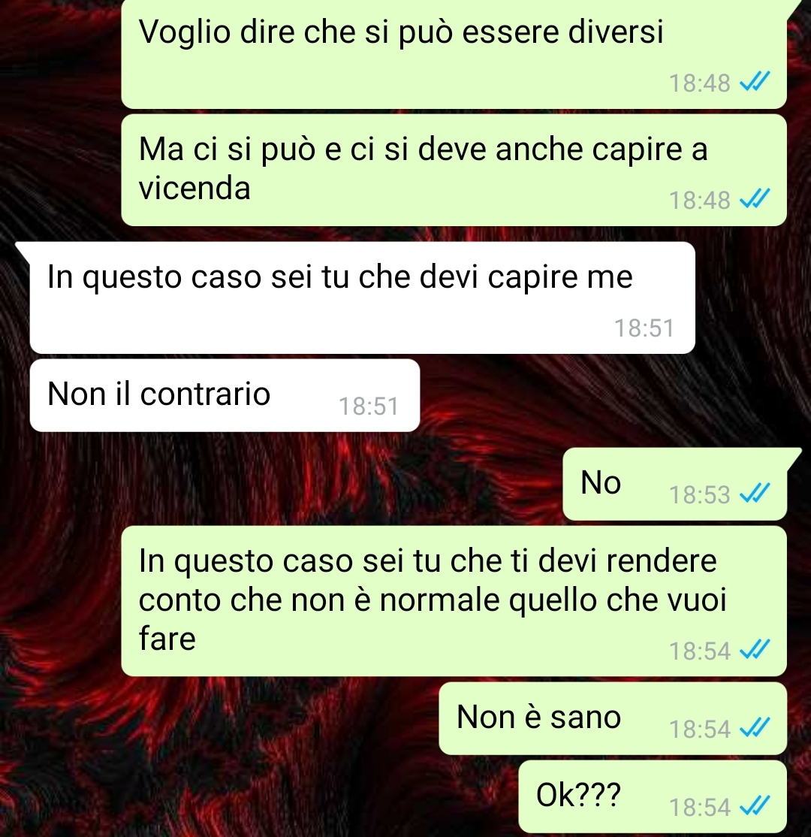
Task: Tap the read-receipt ticks on 'Voglio dire' message
Action: 755,83
